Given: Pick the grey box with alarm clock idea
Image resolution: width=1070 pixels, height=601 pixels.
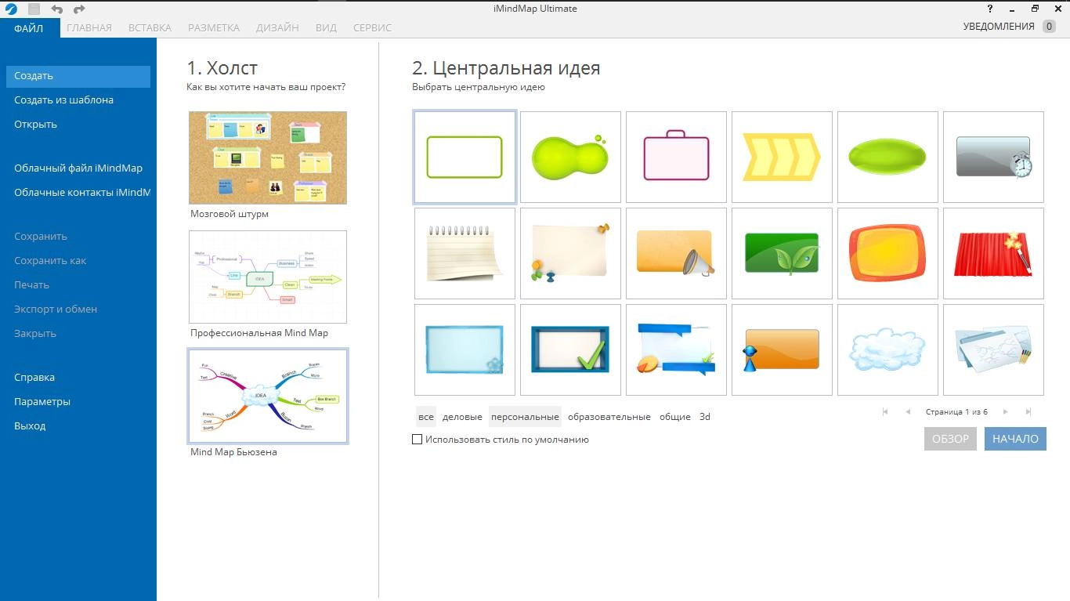Looking at the screenshot, I should pos(993,157).
